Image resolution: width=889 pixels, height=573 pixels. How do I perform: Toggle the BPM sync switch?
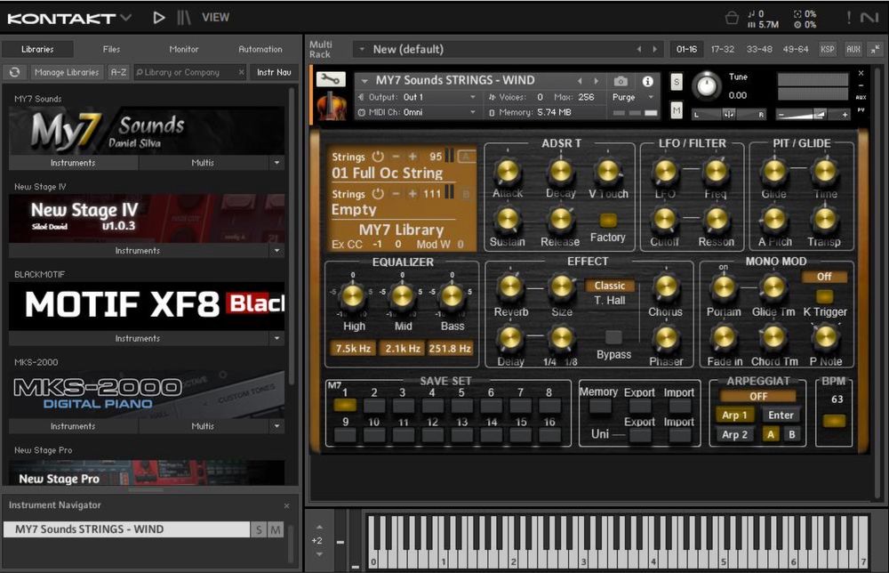[x=834, y=421]
